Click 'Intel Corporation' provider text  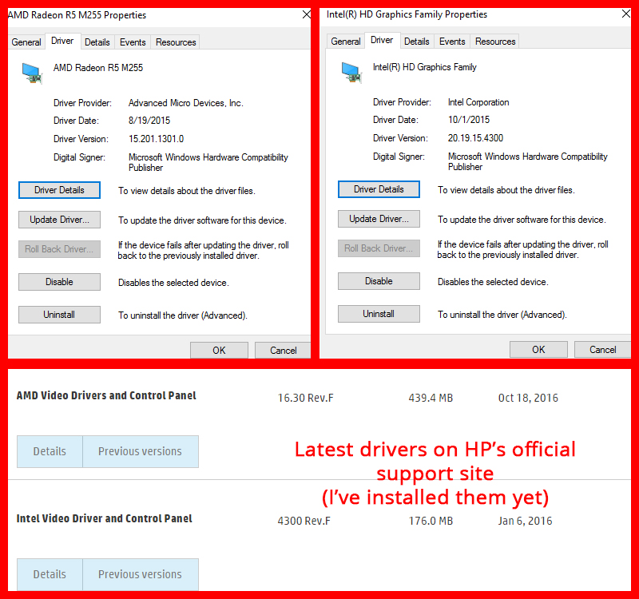point(478,102)
